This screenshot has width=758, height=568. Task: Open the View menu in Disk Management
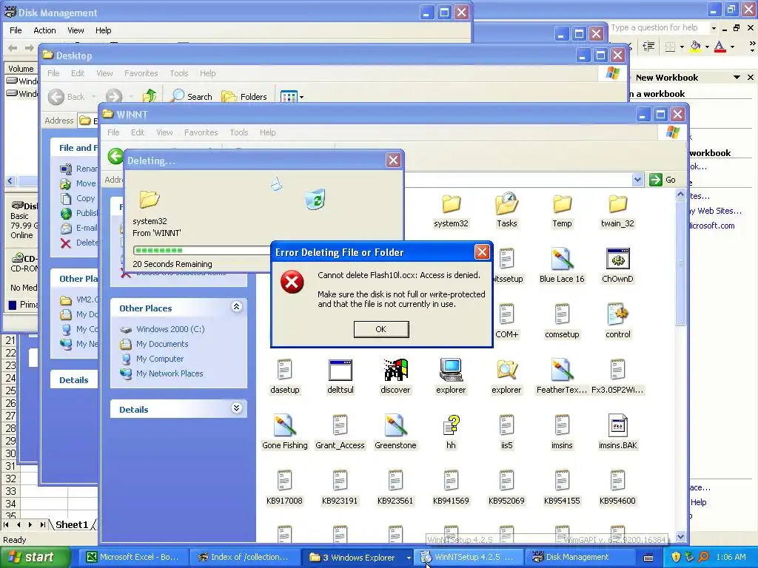click(x=76, y=30)
